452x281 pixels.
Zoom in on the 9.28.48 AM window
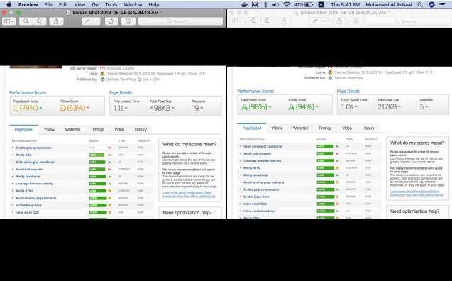coord(39,21)
